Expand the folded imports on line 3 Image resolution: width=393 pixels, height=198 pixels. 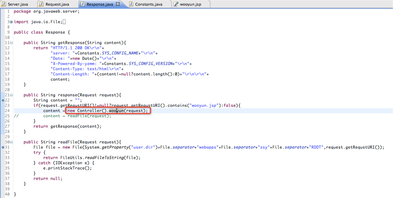tap(11, 22)
